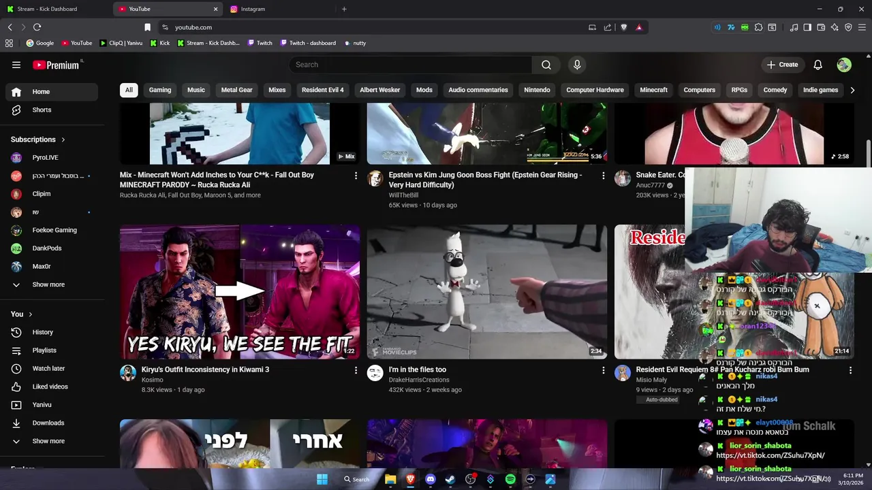Open Downloads in the sidebar
872x490 pixels.
tap(52, 423)
